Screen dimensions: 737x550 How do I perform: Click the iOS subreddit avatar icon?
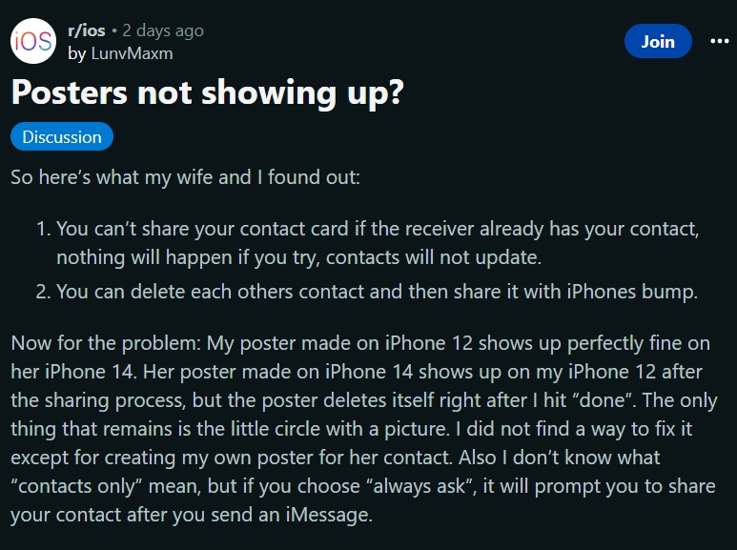tap(32, 42)
